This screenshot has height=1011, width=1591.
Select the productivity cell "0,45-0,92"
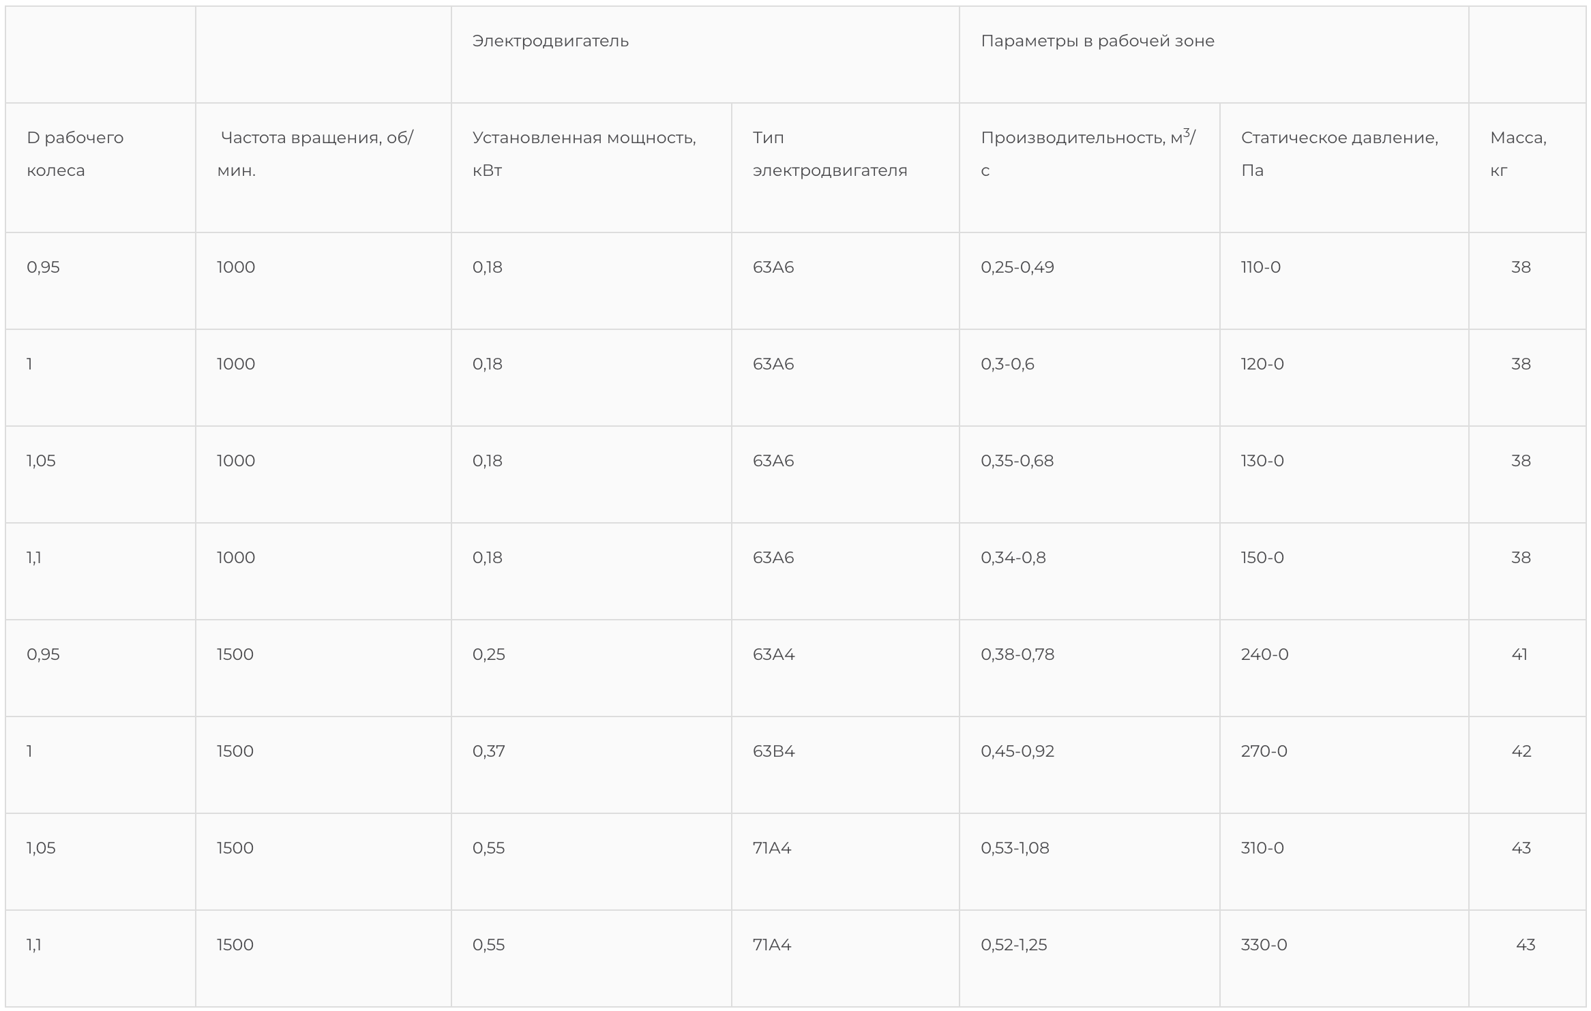1017,751
